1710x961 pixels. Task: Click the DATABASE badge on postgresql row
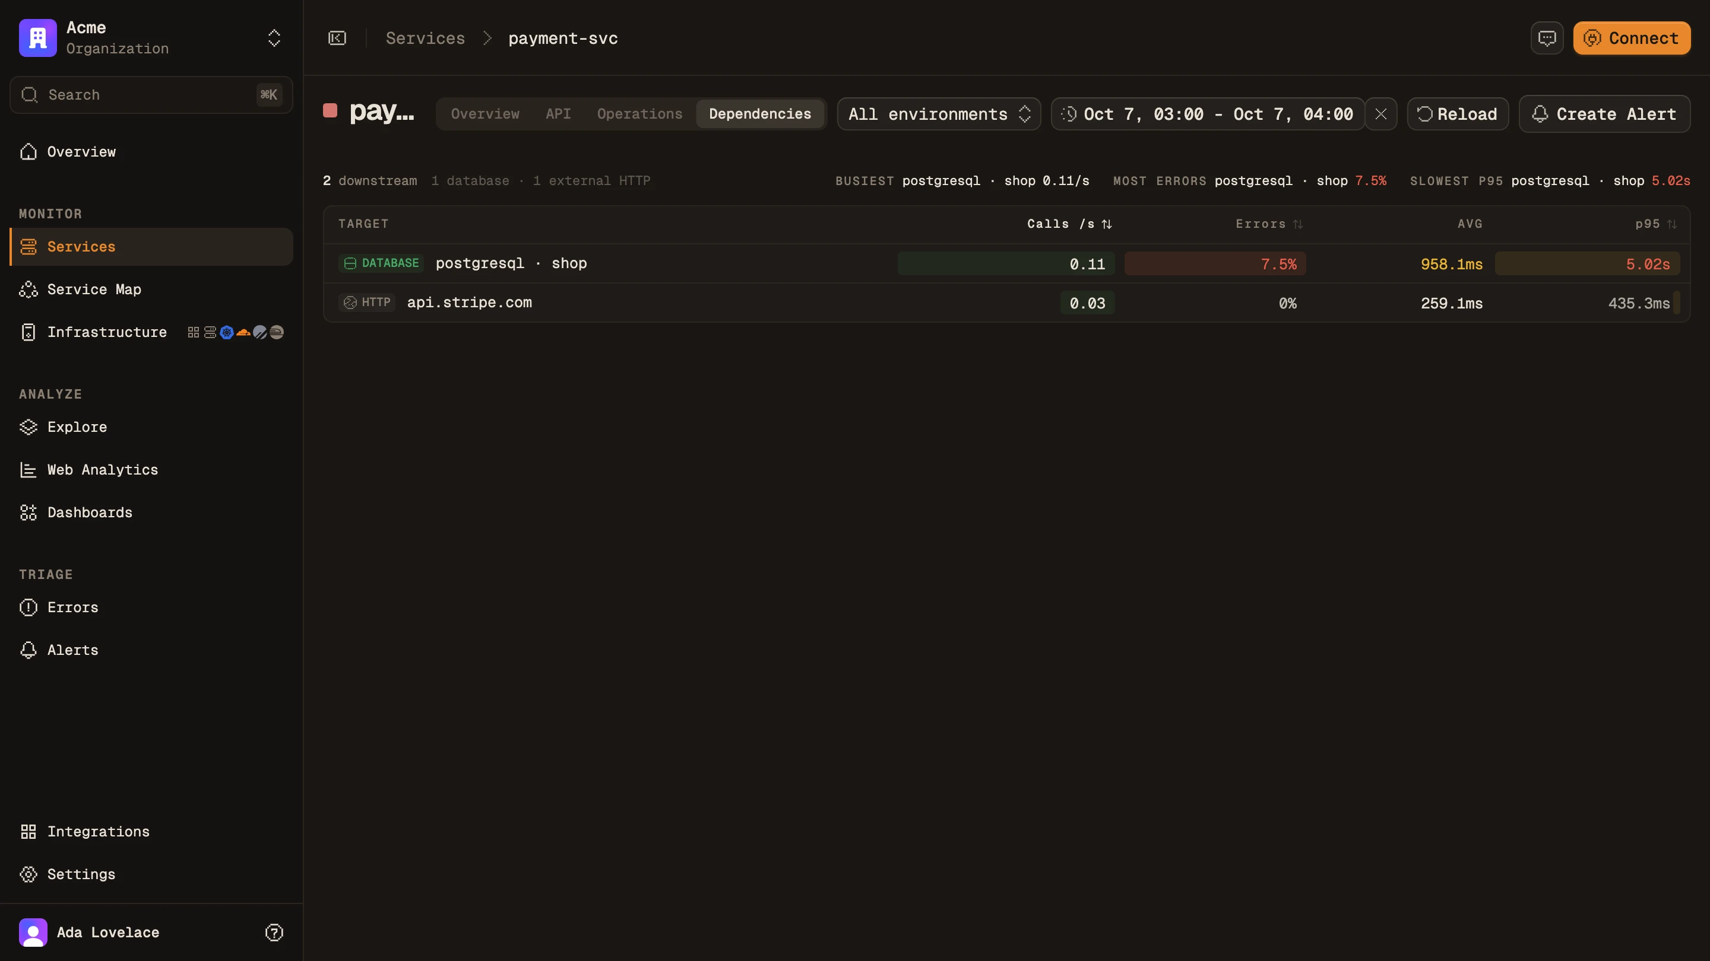(381, 263)
